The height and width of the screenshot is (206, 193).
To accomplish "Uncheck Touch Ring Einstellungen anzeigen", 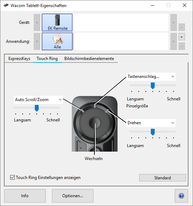I will [13, 178].
